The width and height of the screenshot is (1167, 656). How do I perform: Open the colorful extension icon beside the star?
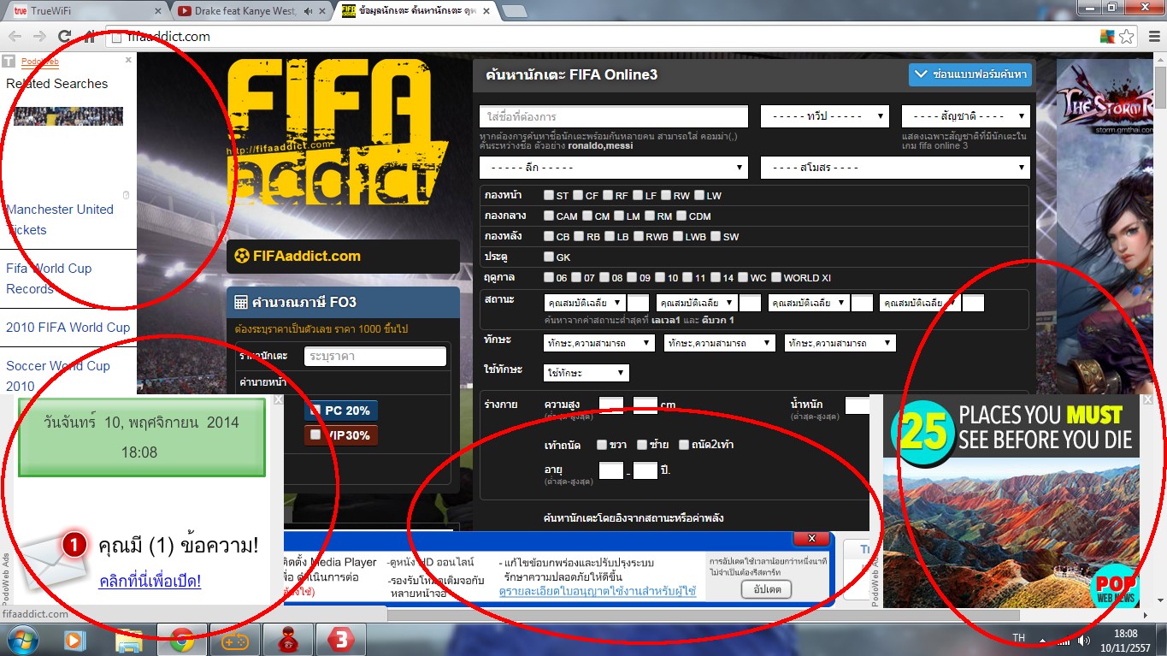[1107, 37]
